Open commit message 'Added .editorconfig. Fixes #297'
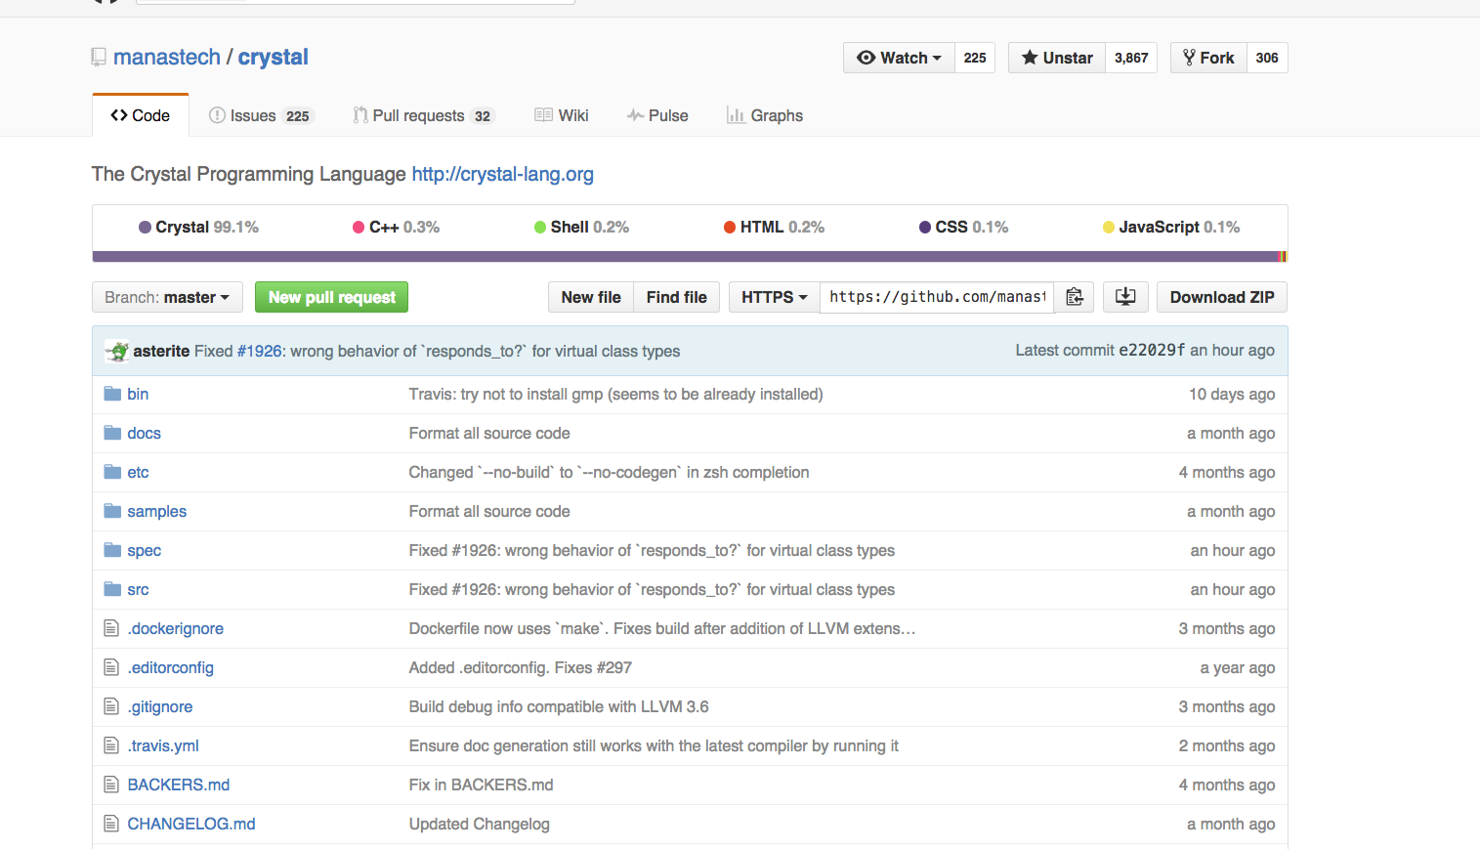Image resolution: width=1480 pixels, height=849 pixels. 520,667
